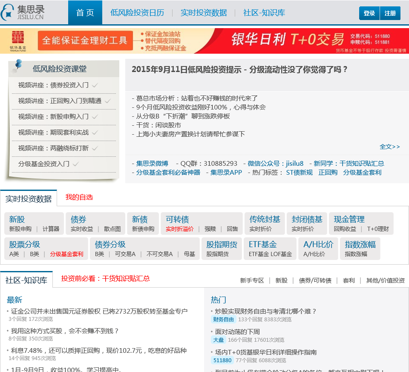
Task: Open 可交易A under 债券分级
Action: 125,254
